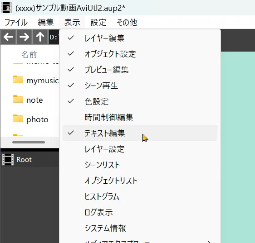This screenshot has height=243, width=255.
Task: Click the mymusic folder icon
Action: point(18,80)
